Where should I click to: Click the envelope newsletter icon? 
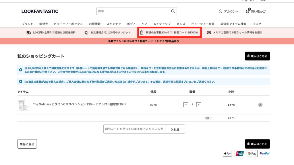tap(209, 33)
